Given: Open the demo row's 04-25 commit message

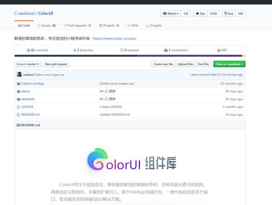Looking at the screenshot, I should click(x=108, y=91).
